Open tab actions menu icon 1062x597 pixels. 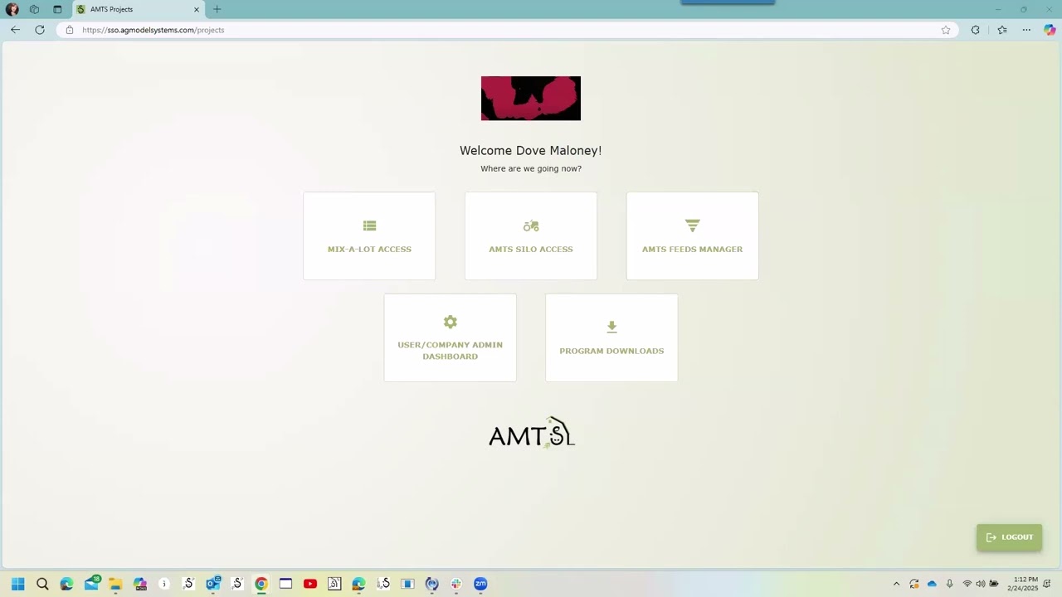pos(57,9)
